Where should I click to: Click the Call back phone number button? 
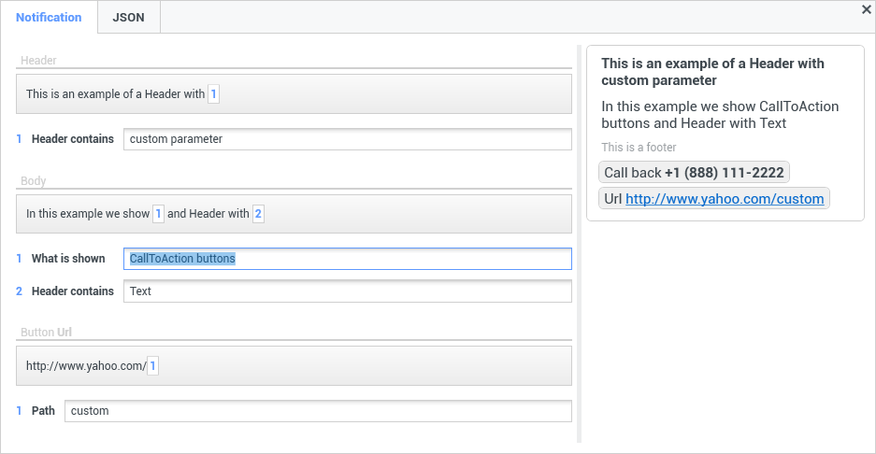click(694, 173)
